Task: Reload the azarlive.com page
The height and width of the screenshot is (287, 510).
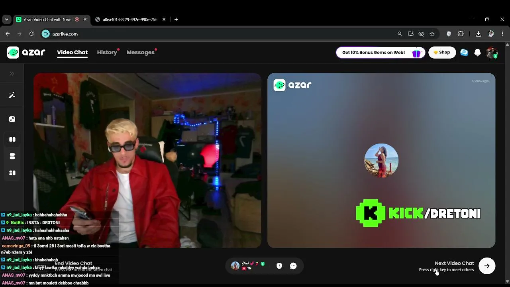Action: pyautogui.click(x=31, y=34)
